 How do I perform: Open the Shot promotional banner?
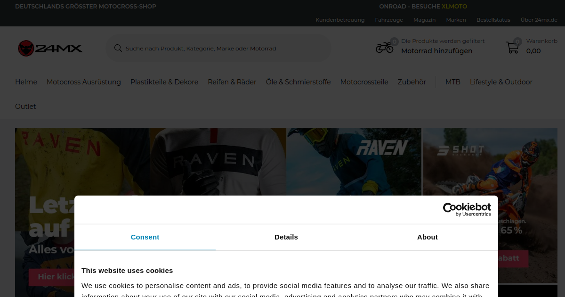[490, 162]
